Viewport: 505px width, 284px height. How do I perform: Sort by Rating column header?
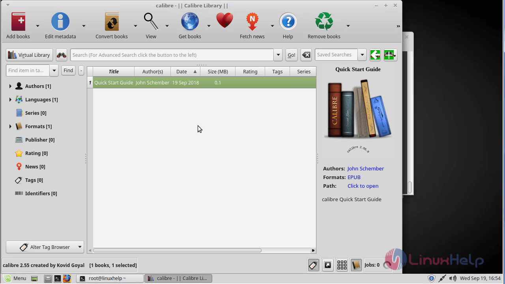[x=250, y=71]
